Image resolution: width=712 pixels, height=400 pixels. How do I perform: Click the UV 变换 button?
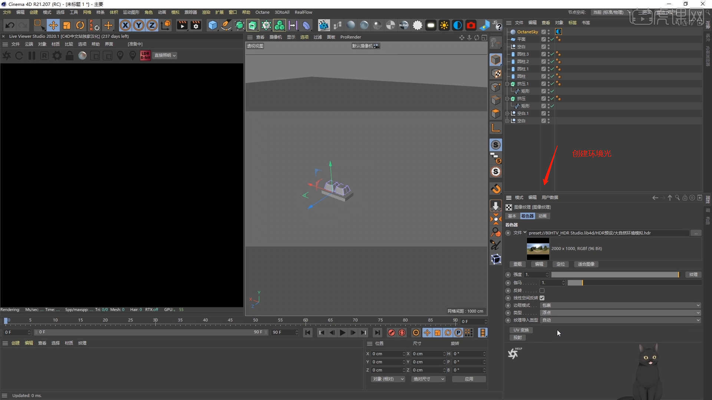point(521,330)
